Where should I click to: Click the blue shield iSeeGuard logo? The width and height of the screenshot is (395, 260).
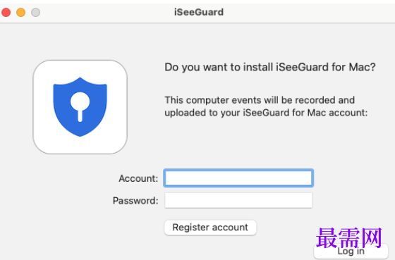coord(80,106)
